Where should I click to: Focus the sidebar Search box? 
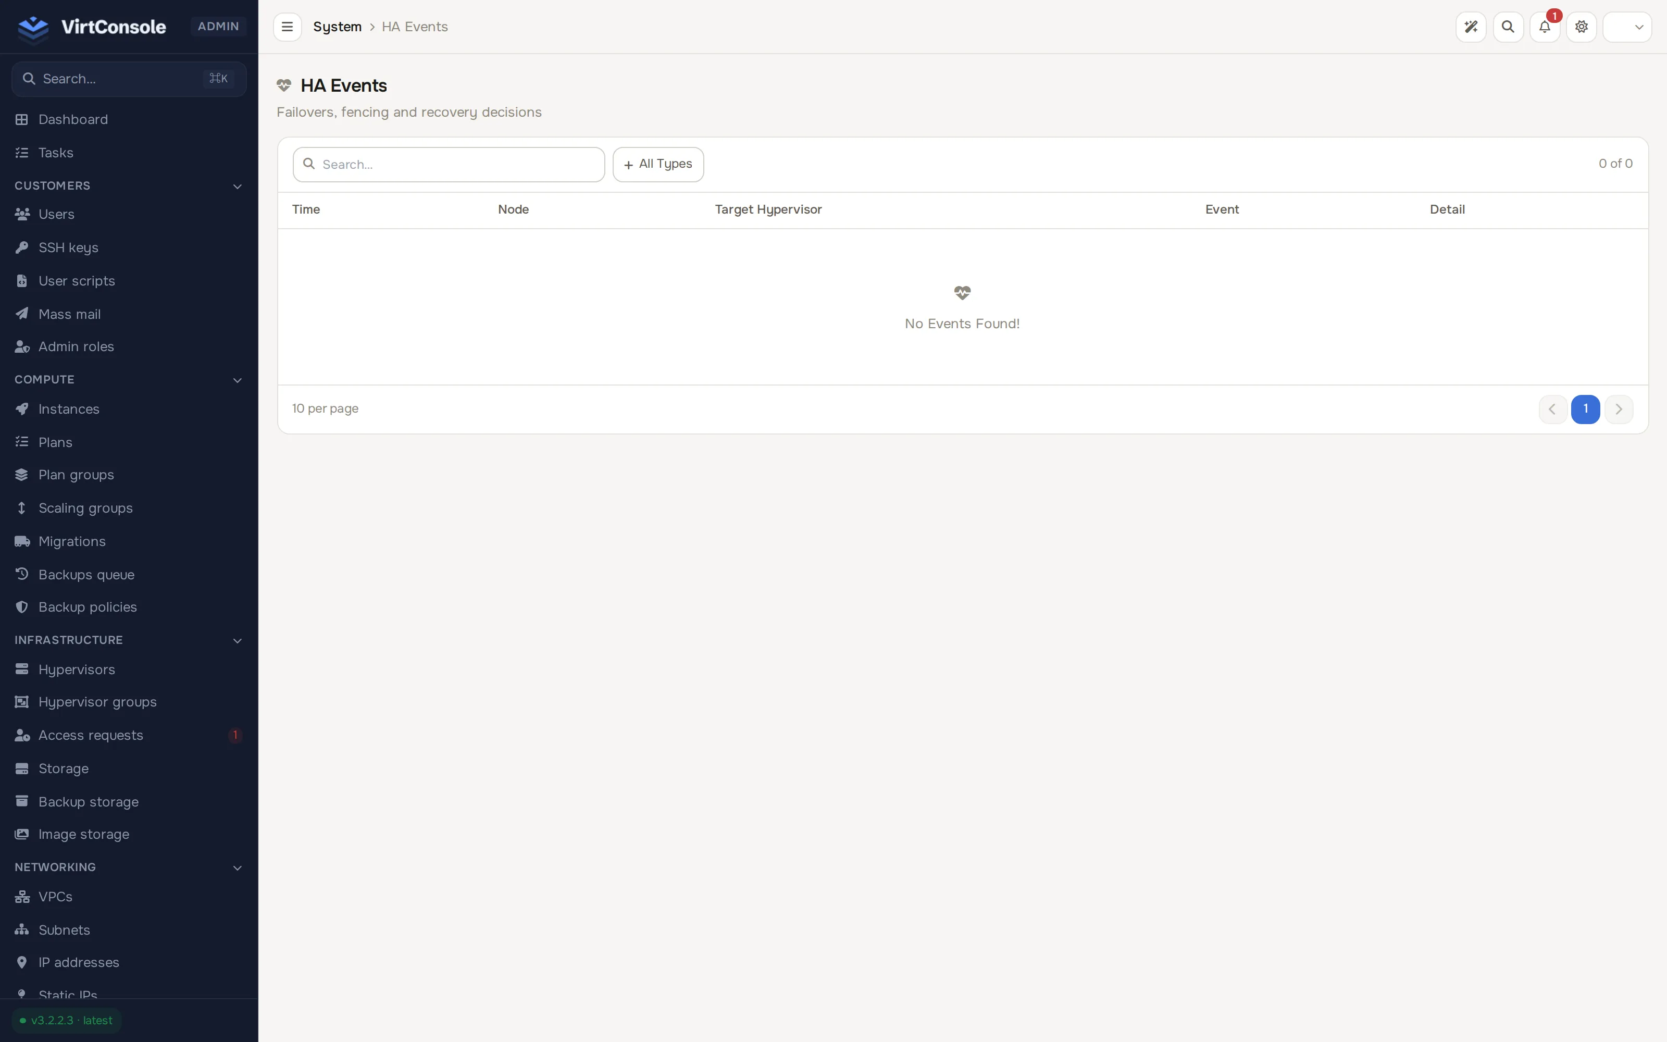pos(129,79)
